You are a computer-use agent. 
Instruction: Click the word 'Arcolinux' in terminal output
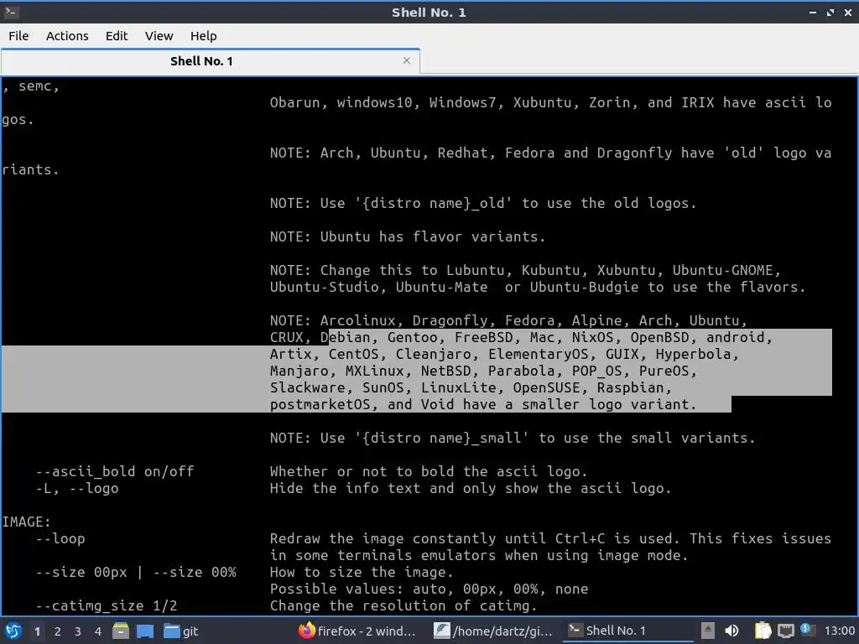[x=357, y=320]
